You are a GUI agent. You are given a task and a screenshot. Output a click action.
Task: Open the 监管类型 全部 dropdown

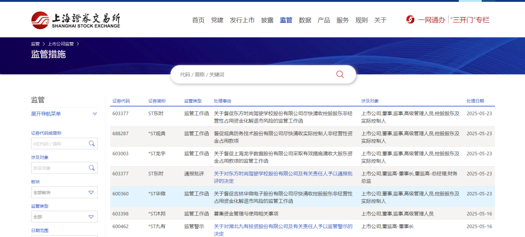[64, 217]
